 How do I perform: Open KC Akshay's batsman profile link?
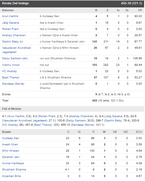(x=9, y=71)
